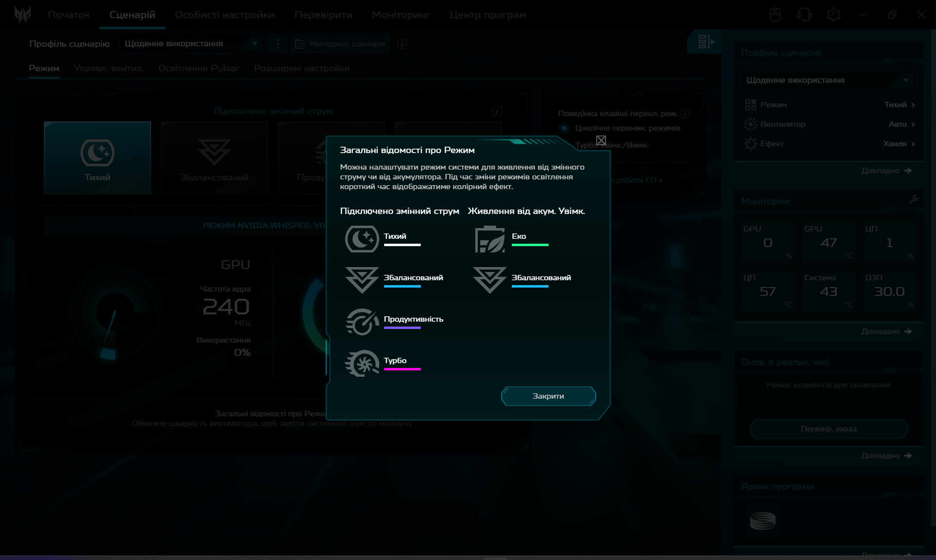Click the Predator logo icon
The image size is (936, 560).
(22, 15)
